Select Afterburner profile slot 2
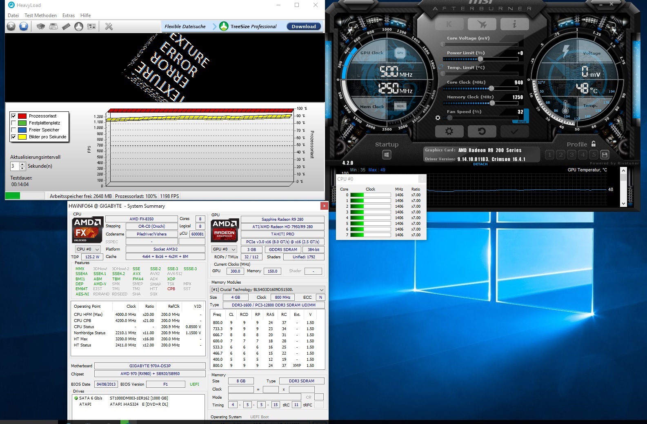The height and width of the screenshot is (424, 647). [560, 155]
